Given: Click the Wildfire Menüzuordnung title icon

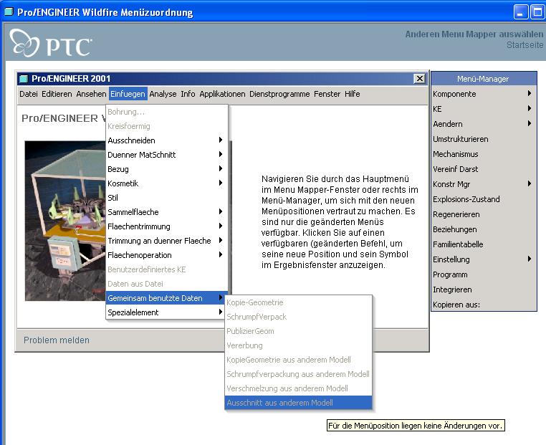Looking at the screenshot, I should [9, 12].
